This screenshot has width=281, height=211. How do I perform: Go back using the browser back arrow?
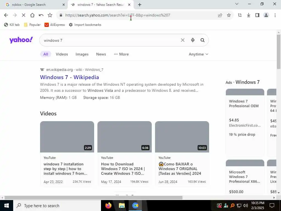[x=6, y=15]
